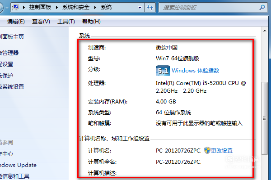This screenshot has width=271, height=180.
Task: Click the 更改设置 link
Action: pos(222,151)
